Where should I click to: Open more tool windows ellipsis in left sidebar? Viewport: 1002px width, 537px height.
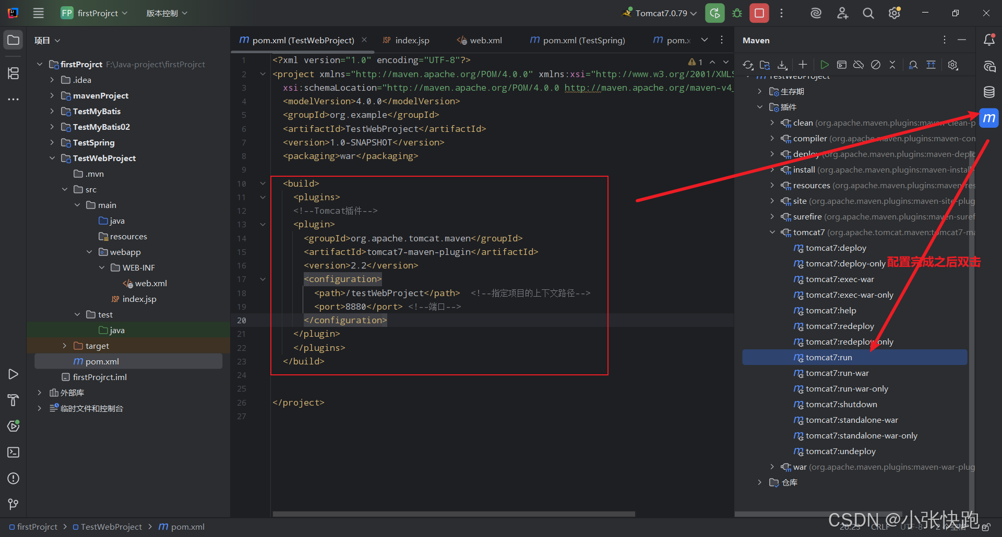14,99
